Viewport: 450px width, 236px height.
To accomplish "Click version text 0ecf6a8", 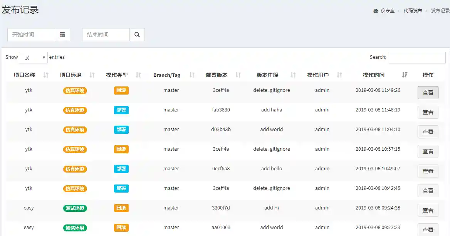I will (221, 169).
